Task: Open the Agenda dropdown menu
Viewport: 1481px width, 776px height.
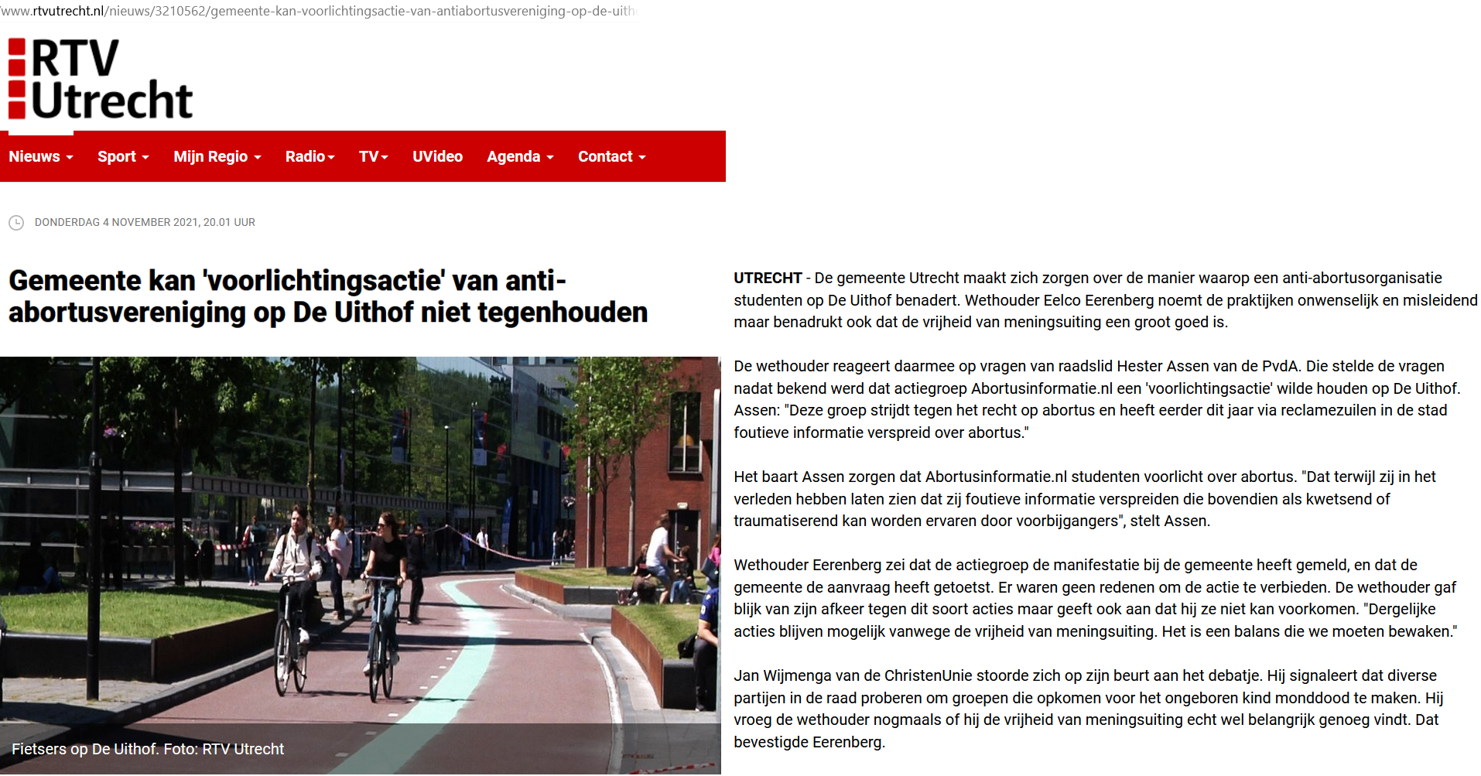Action: click(520, 156)
